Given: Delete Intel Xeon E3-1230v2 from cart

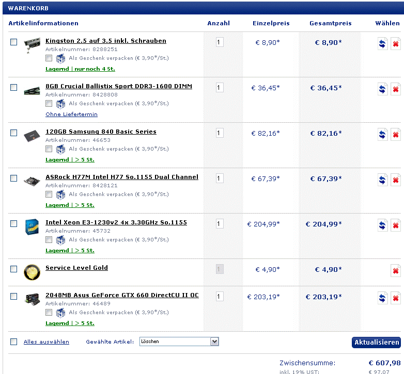Looking at the screenshot, I should (396, 225).
